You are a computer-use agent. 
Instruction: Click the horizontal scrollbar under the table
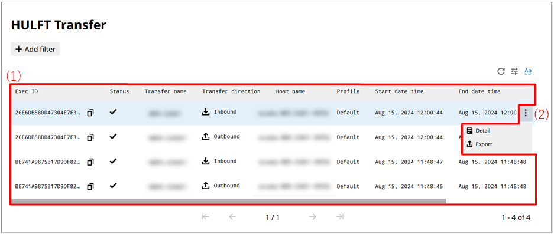229,202
